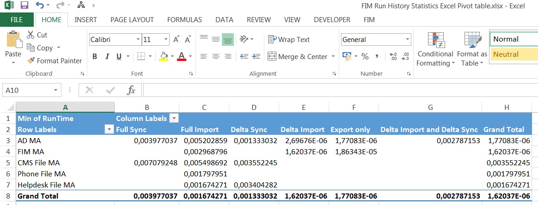
Task: Toggle Bold formatting
Action: 95,57
